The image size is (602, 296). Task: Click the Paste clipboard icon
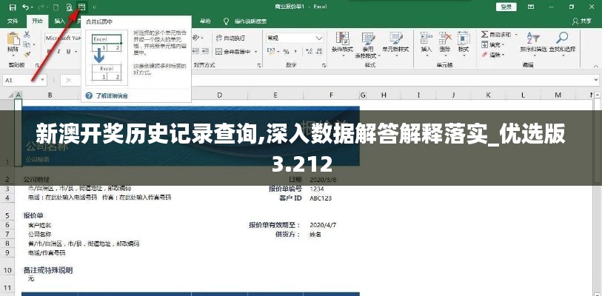[13, 39]
